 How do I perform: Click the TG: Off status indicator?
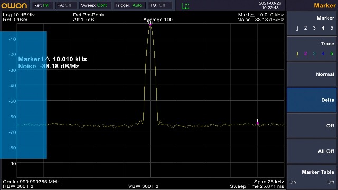(159, 5)
